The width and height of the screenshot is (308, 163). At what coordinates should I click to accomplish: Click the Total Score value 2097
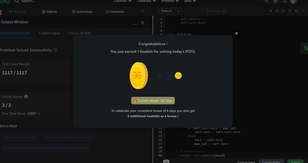pos(32,113)
